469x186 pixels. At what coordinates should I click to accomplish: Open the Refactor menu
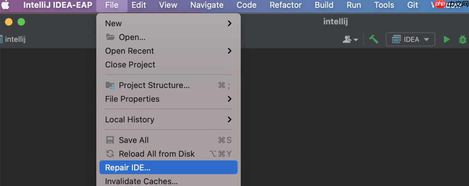[285, 5]
